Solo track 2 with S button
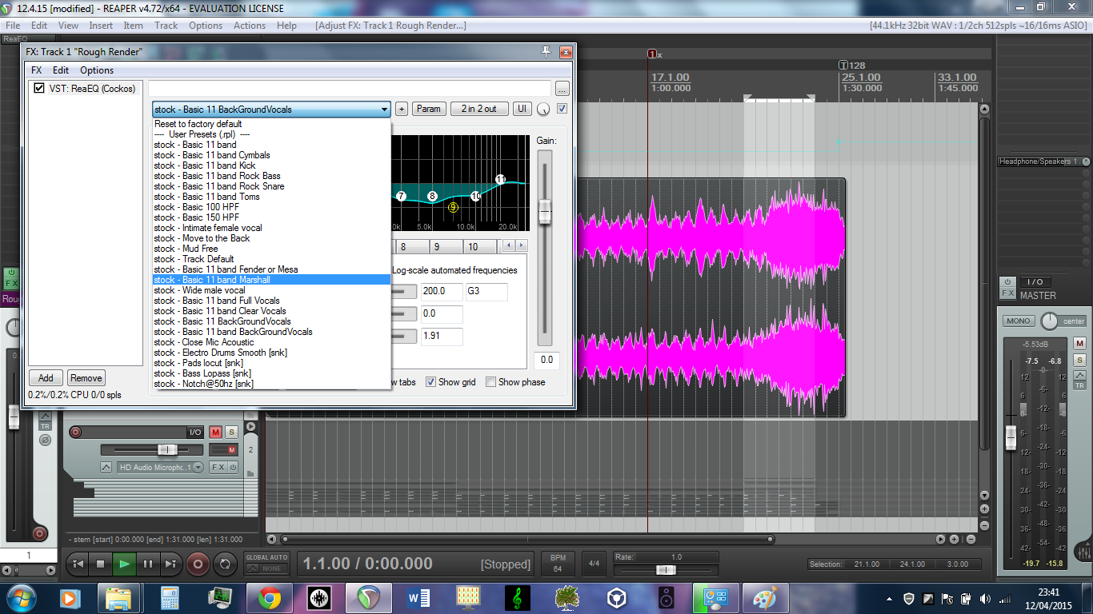Viewport: 1093px width, 614px height. pos(231,433)
